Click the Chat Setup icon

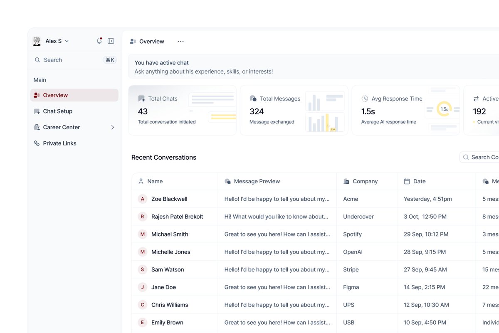click(37, 111)
